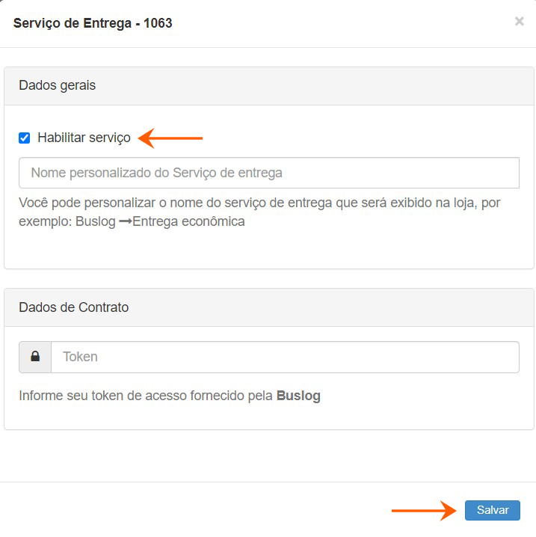Toggle the Habilitar serviço checkbox
The image size is (536, 537).
25,138
